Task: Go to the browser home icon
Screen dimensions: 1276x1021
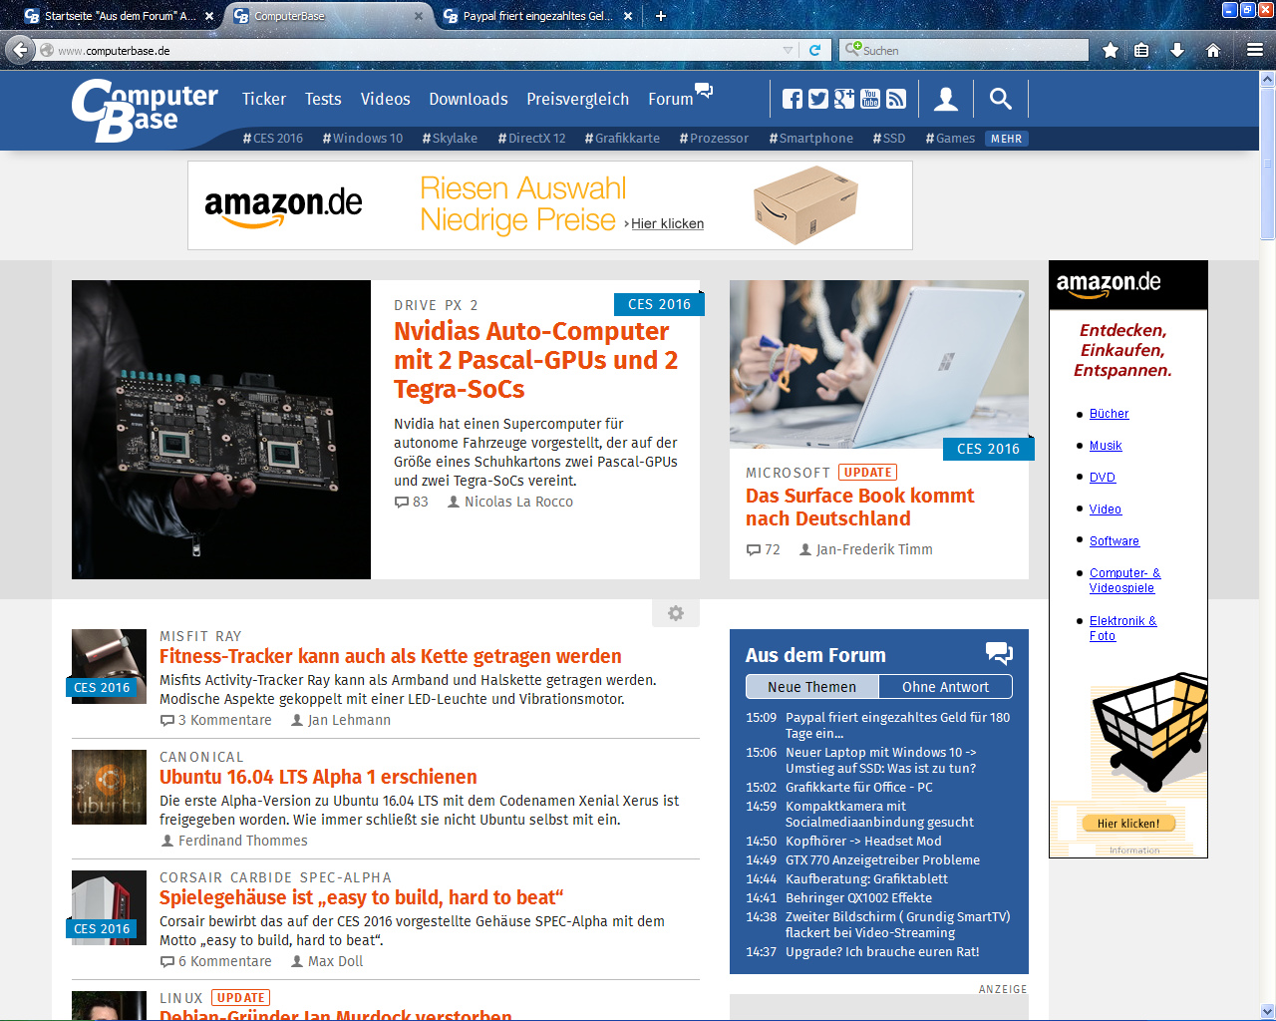Action: tap(1213, 50)
